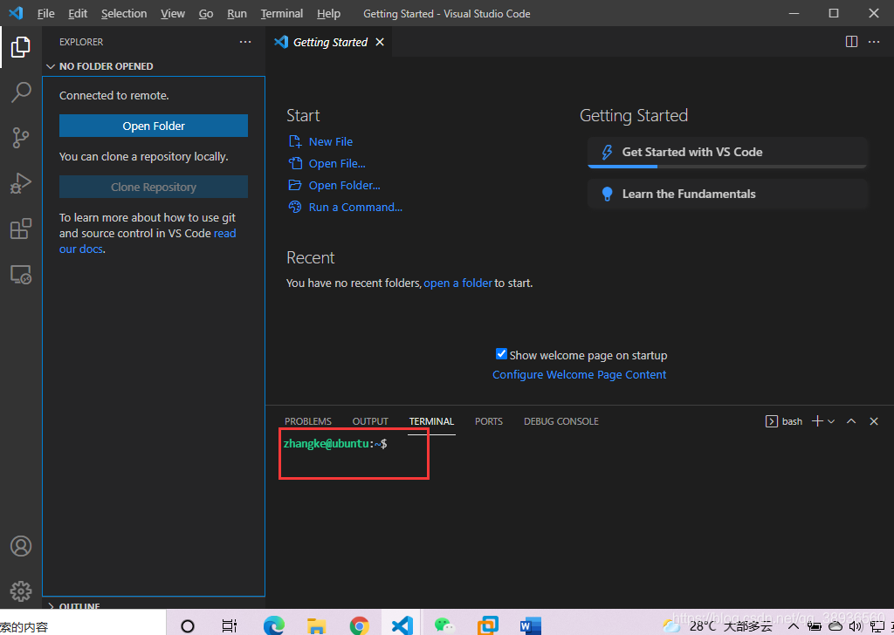Viewport: 894px width, 635px height.
Task: Open the Manage gear icon
Action: [21, 591]
